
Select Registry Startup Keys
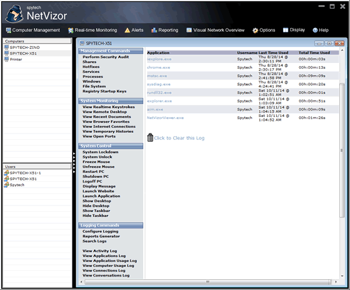(x=104, y=91)
